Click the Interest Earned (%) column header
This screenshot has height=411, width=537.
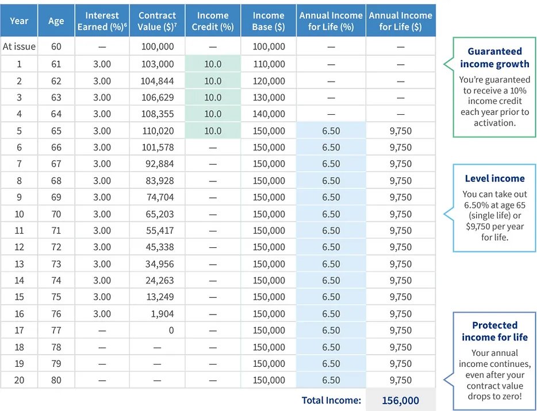(x=102, y=21)
